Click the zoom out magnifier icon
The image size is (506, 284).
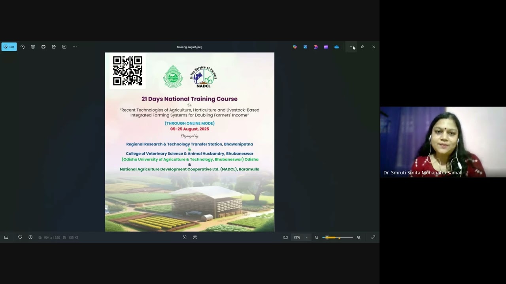[316, 237]
